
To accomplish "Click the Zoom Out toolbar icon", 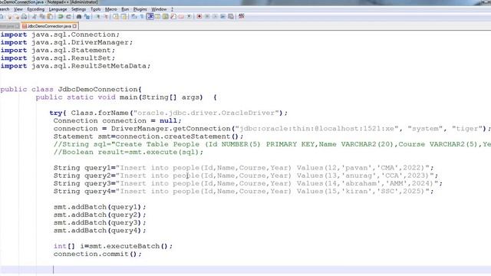I will click(x=106, y=16).
